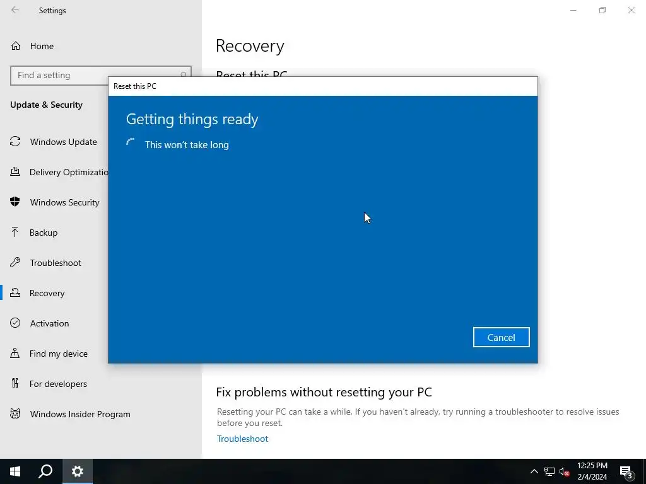Go to Backup settings
The width and height of the screenshot is (646, 484).
44,233
